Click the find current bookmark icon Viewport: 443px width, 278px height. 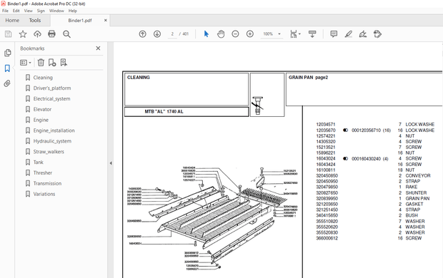point(64,62)
